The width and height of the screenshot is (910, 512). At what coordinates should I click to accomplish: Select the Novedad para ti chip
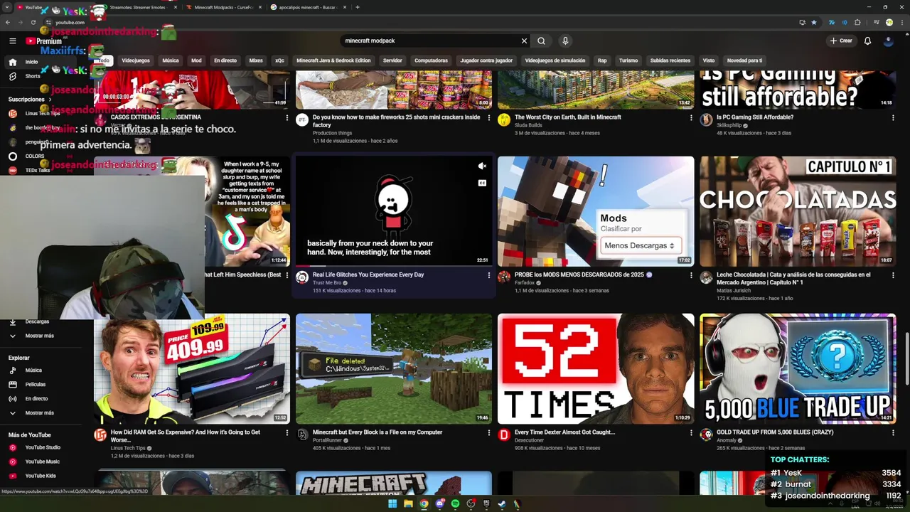point(744,60)
